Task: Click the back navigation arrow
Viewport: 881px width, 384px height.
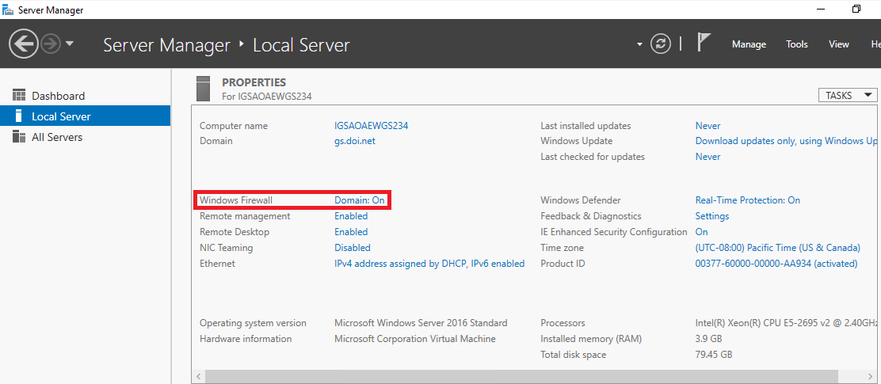Action: click(24, 44)
